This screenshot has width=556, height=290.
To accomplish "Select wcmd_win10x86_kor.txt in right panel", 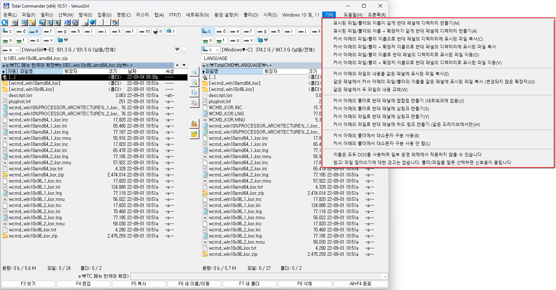I will (232, 248).
